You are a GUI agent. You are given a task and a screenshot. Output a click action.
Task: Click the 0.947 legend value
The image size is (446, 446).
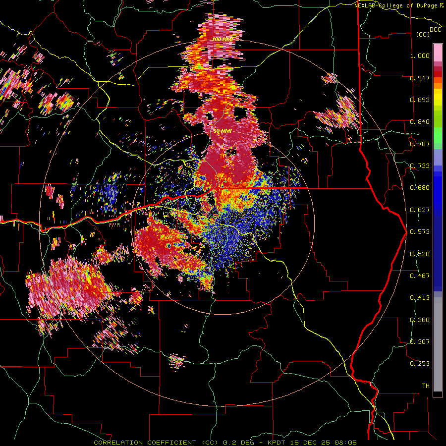click(x=420, y=78)
